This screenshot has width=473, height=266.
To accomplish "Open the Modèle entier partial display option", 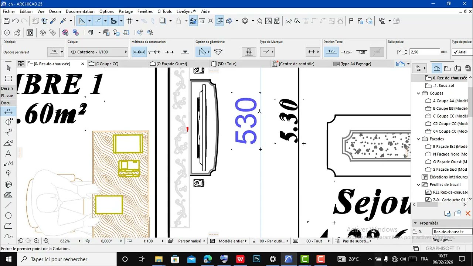I will click(232, 241).
